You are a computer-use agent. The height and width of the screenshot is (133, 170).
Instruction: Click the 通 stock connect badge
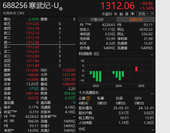[127, 14]
